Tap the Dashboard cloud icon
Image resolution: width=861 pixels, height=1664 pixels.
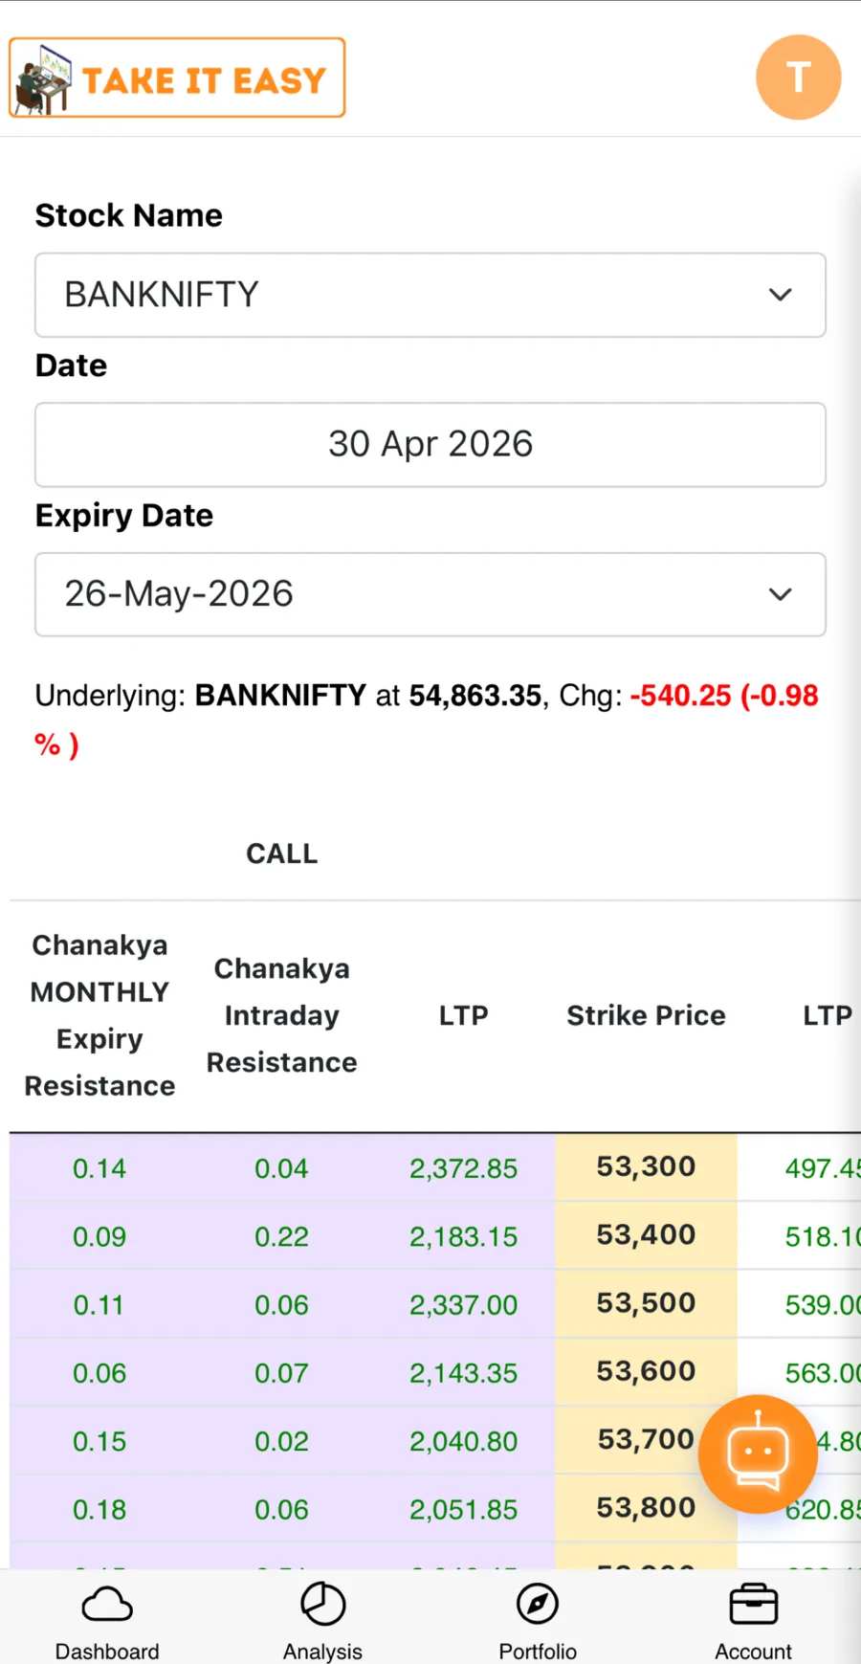tap(107, 1605)
